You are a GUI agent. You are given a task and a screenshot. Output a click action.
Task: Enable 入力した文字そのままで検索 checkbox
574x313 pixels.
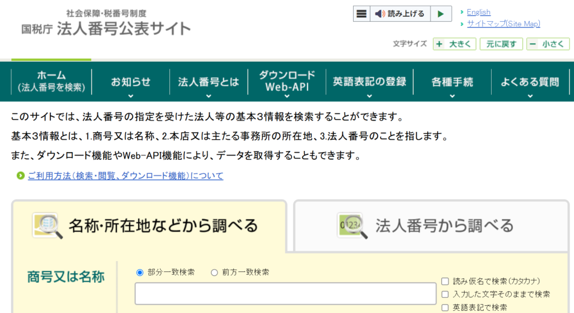tap(445, 294)
